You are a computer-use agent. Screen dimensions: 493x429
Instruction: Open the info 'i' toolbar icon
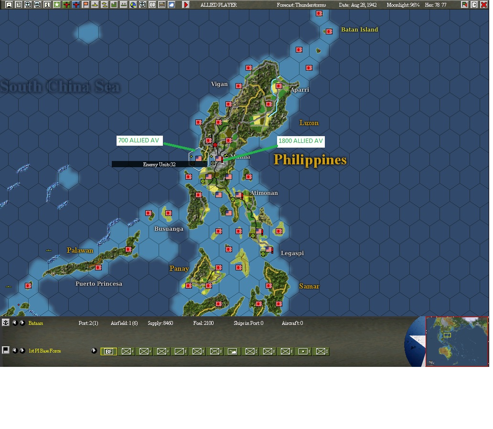pyautogui.click(x=47, y=5)
